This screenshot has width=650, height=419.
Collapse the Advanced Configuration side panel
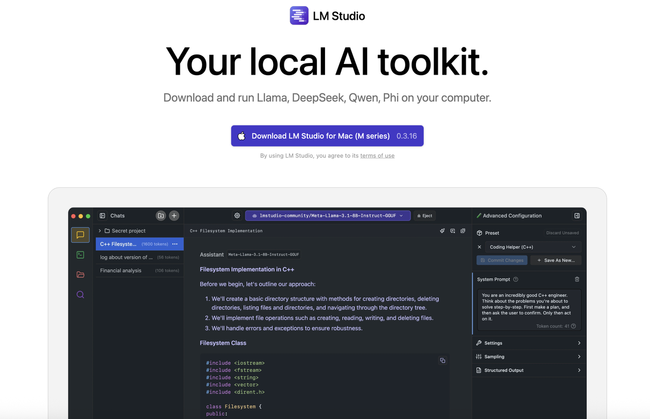(x=577, y=216)
